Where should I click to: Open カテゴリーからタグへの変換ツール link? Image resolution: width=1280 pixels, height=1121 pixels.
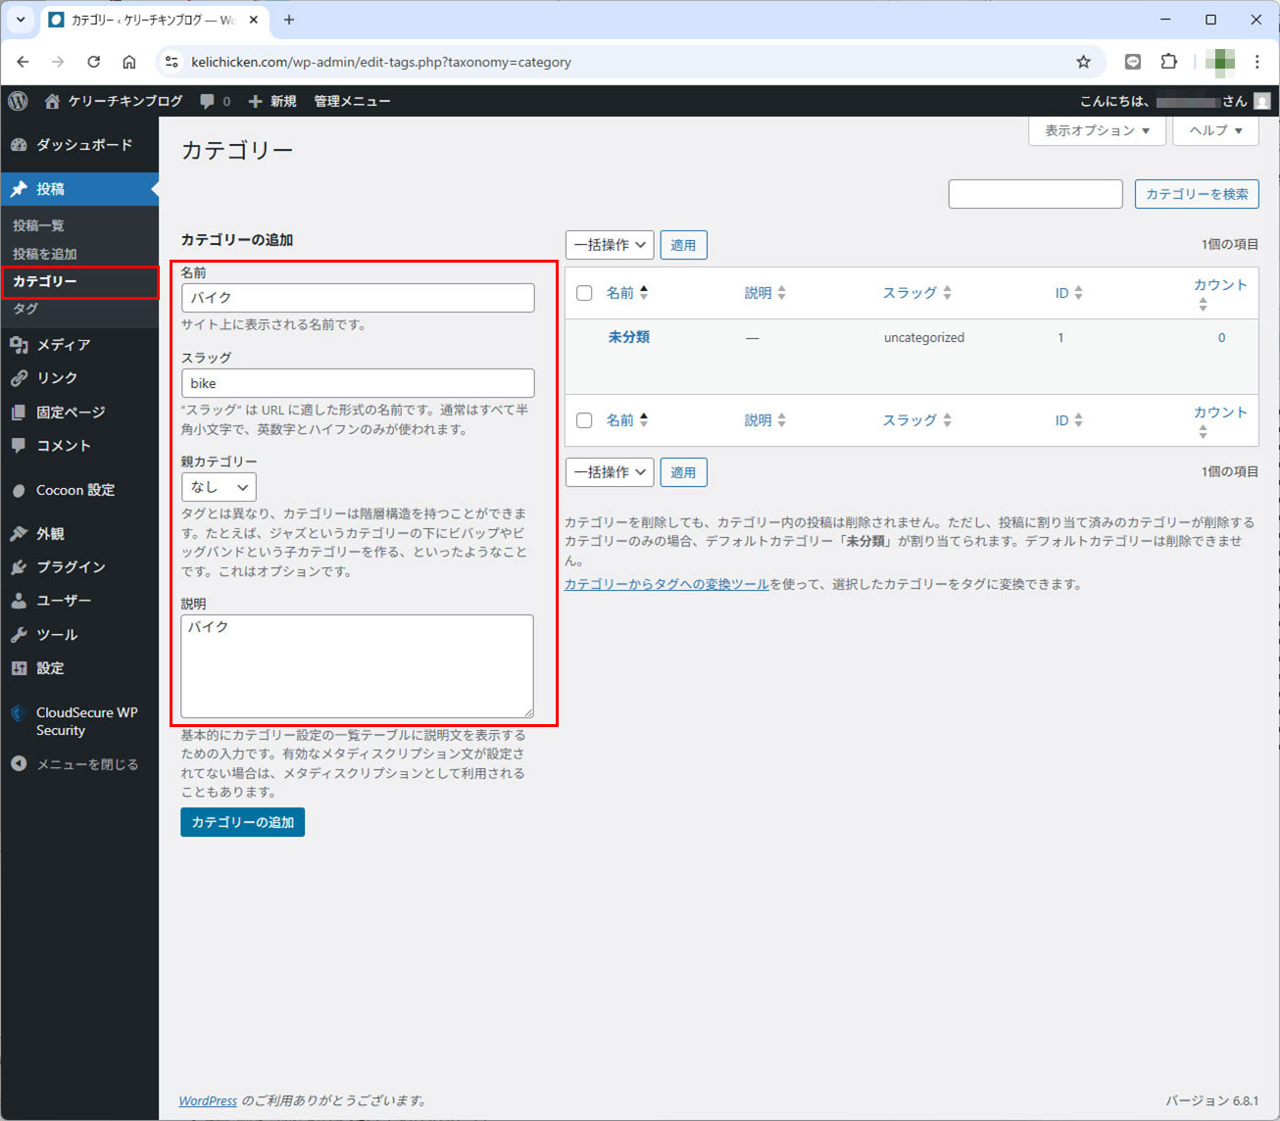click(x=666, y=584)
